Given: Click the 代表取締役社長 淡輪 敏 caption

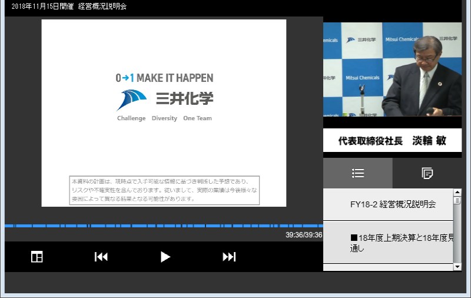Looking at the screenshot, I should click(392, 140).
